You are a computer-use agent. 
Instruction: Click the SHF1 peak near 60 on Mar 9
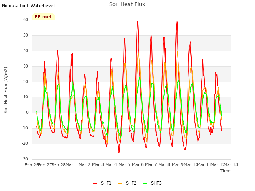177,21
